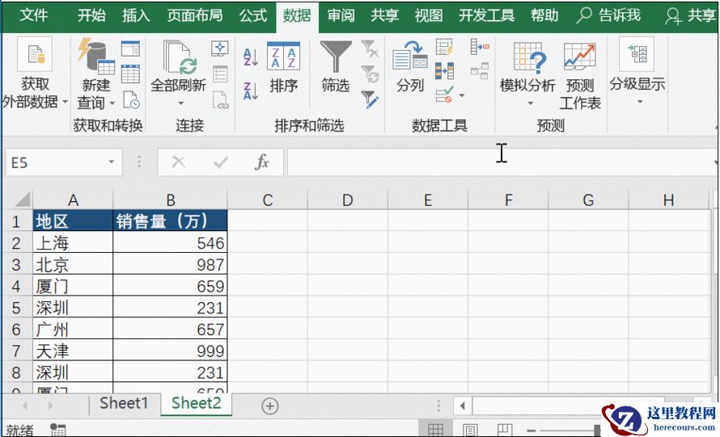Viewport: 720px width, 437px height.
Task: Click the cell containing 上海
Action: (73, 242)
